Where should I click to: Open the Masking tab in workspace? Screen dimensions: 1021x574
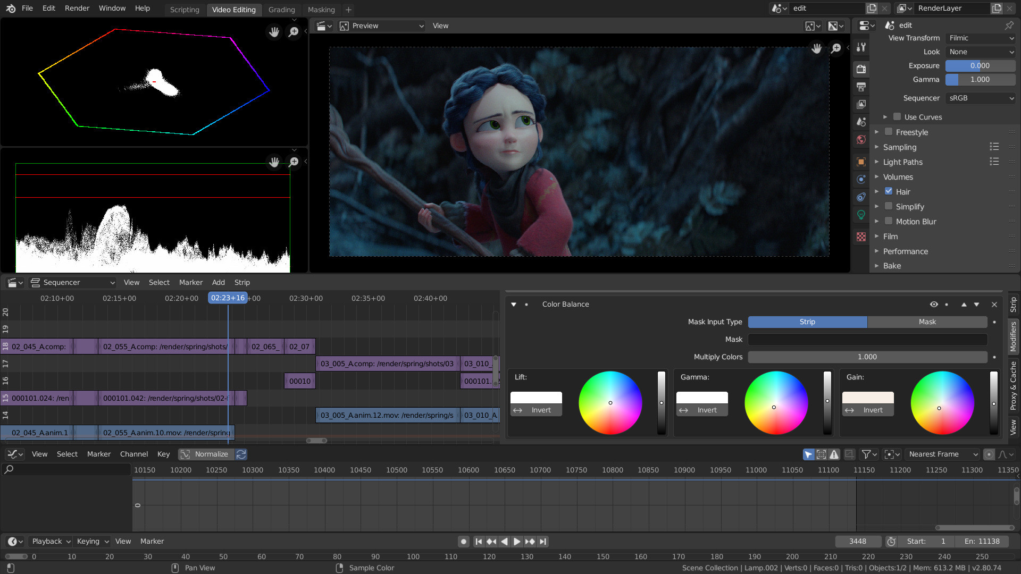321,9
